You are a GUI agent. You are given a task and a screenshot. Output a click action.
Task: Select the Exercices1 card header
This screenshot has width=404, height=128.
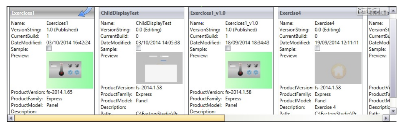51,13
